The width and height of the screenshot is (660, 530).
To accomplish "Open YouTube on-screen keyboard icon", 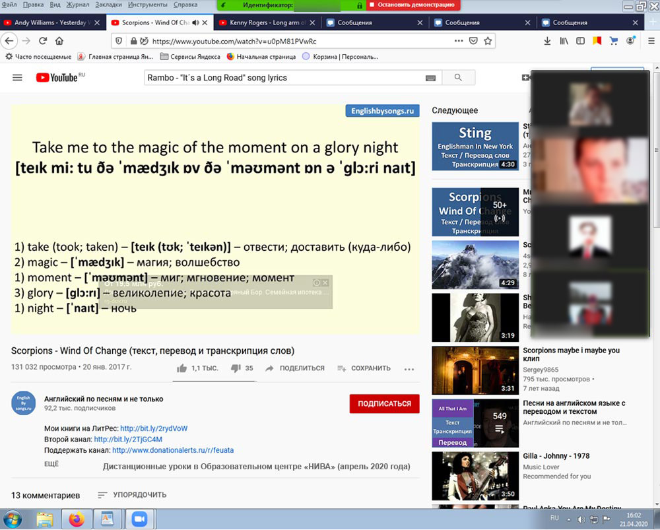I will (x=430, y=78).
